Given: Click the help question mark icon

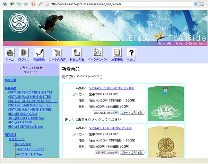Looking at the screenshot, I should click(131, 53).
